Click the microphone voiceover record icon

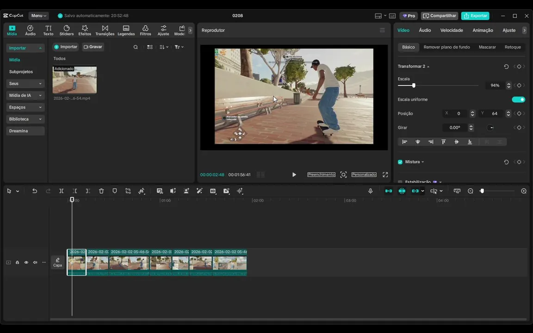point(370,191)
